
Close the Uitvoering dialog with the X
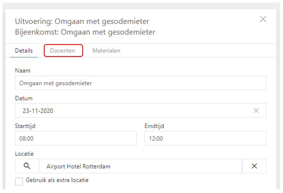(263, 19)
